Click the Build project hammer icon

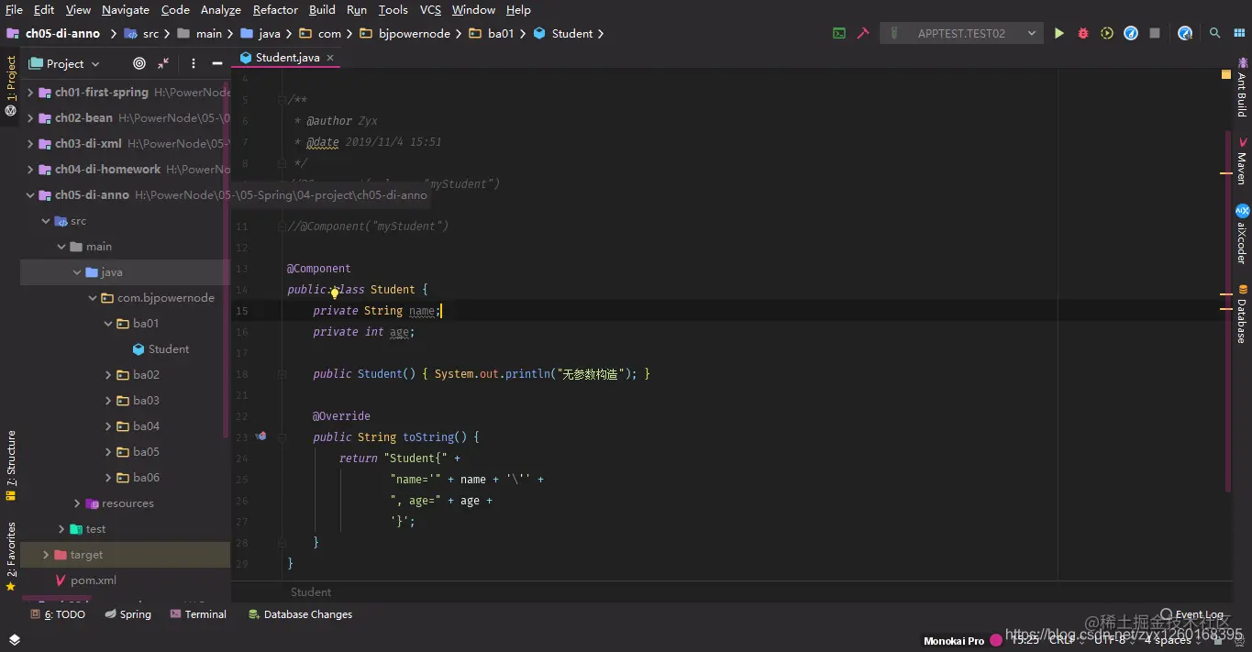click(863, 33)
